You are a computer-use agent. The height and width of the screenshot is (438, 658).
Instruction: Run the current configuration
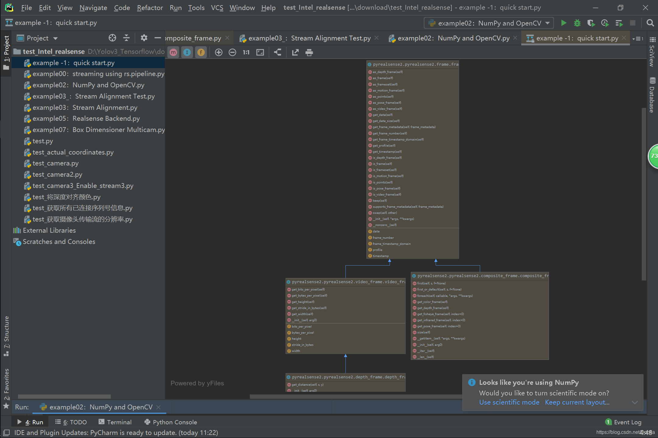[x=564, y=23]
